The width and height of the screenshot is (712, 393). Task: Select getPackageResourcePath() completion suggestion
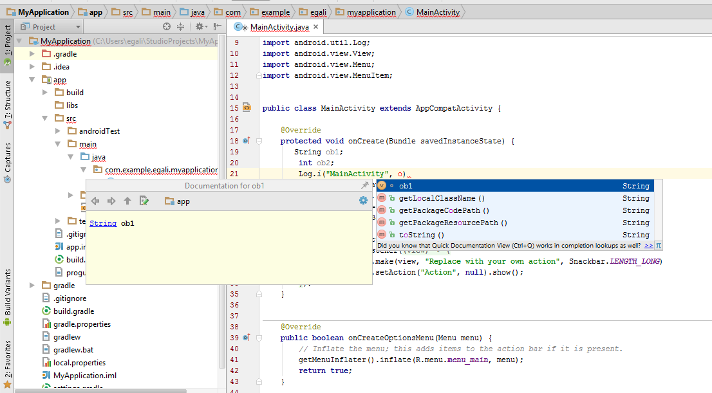[x=515, y=223]
